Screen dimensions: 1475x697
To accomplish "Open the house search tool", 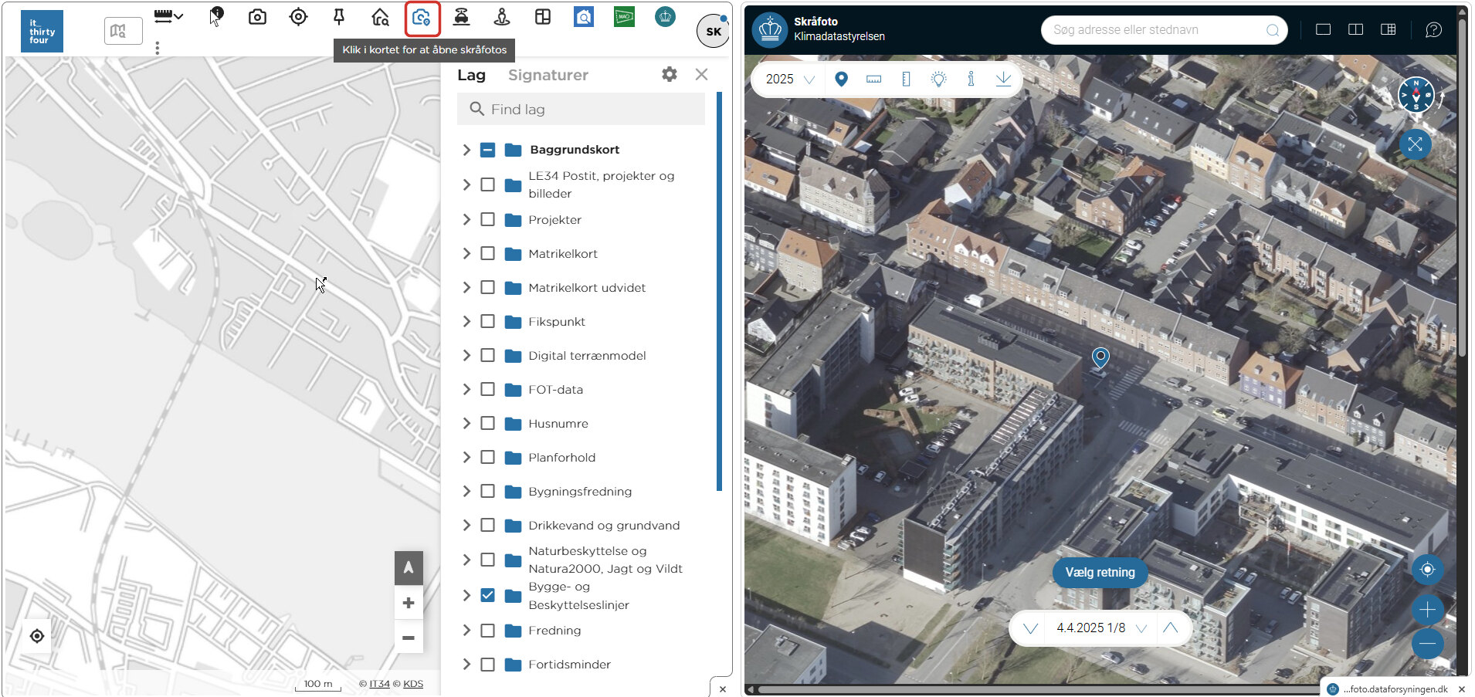I will (x=380, y=17).
